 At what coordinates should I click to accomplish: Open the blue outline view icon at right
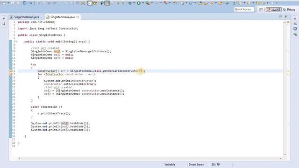(x=295, y=29)
